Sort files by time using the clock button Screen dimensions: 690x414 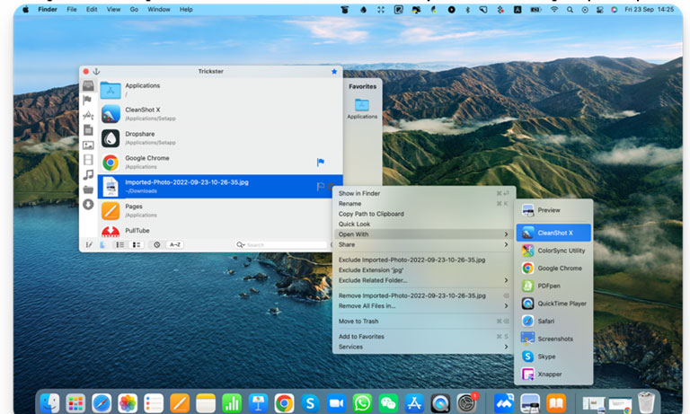[x=156, y=244]
